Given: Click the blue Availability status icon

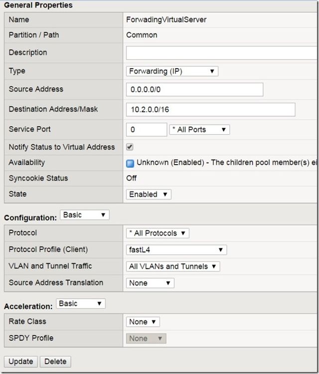Looking at the screenshot, I should [x=130, y=163].
